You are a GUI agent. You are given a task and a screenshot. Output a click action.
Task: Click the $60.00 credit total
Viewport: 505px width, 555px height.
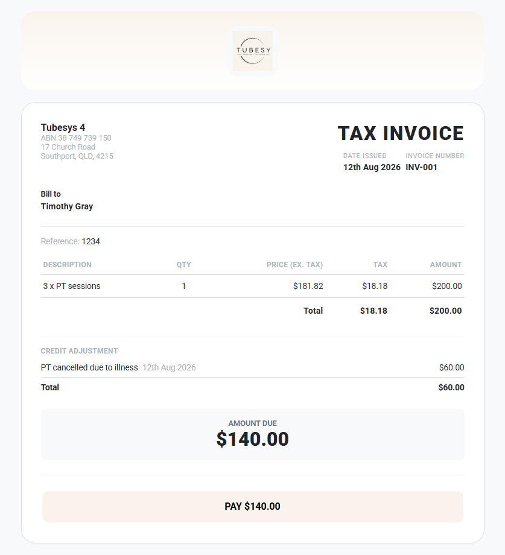click(x=451, y=387)
